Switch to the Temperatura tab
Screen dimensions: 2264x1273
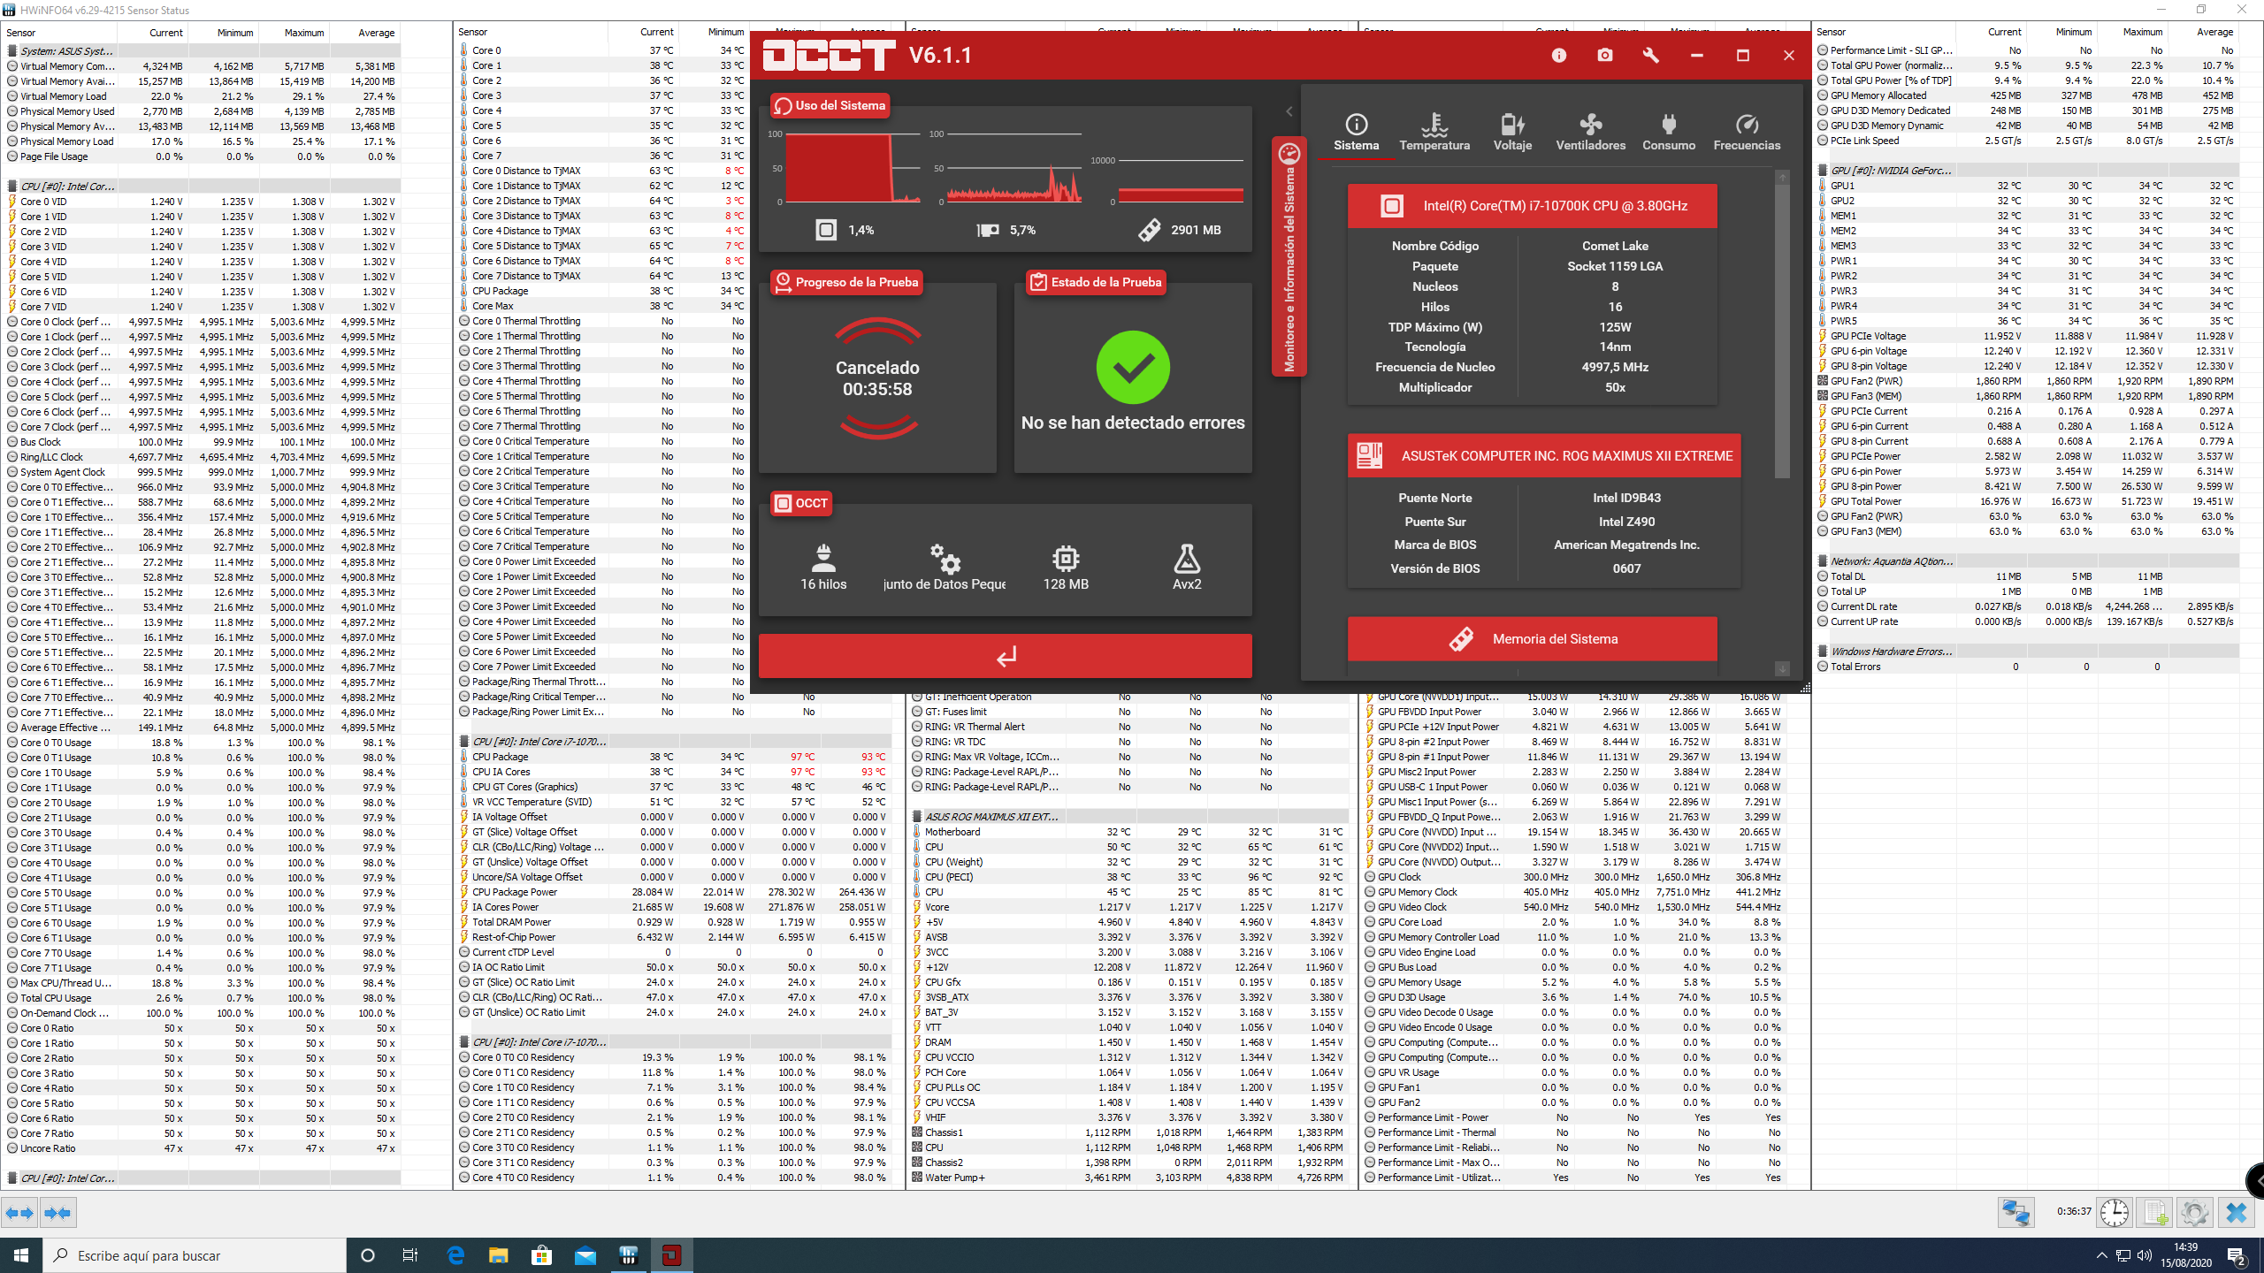[1434, 133]
